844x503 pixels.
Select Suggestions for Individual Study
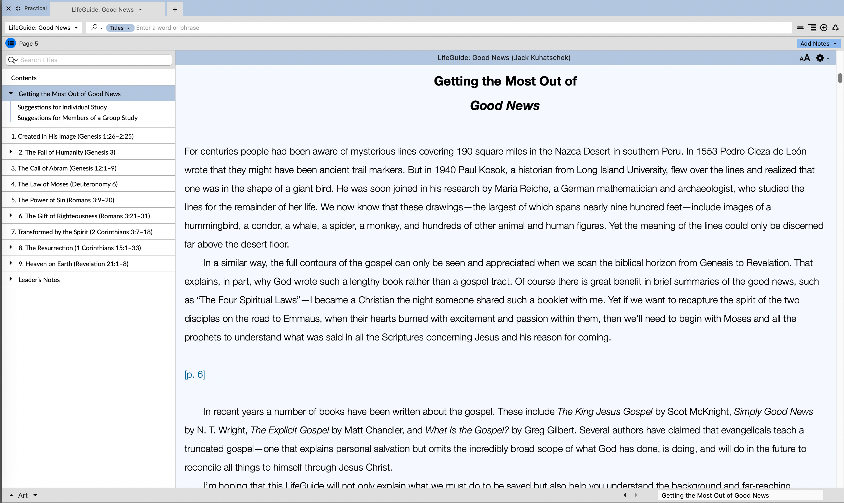coord(62,107)
